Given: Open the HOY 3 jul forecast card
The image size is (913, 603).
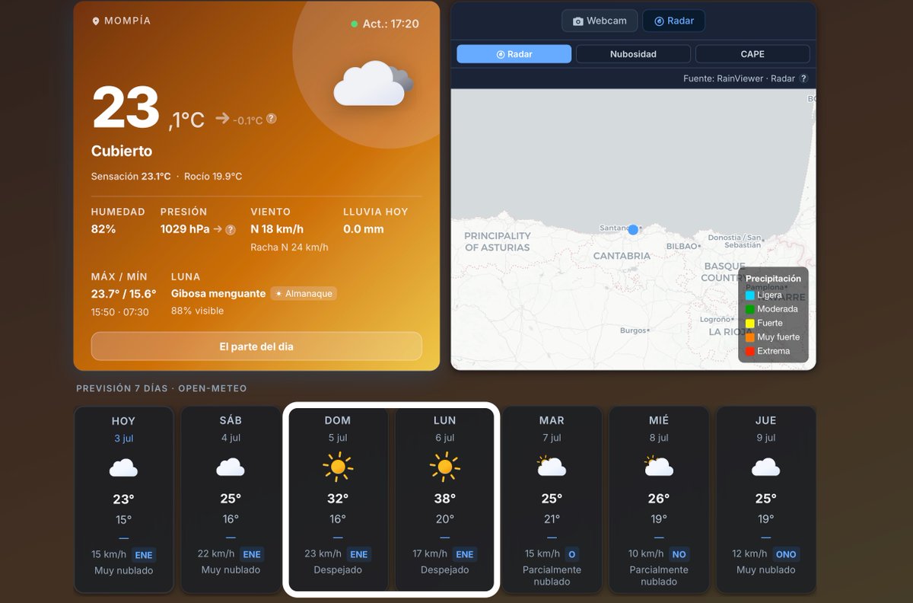Looking at the screenshot, I should pos(123,499).
